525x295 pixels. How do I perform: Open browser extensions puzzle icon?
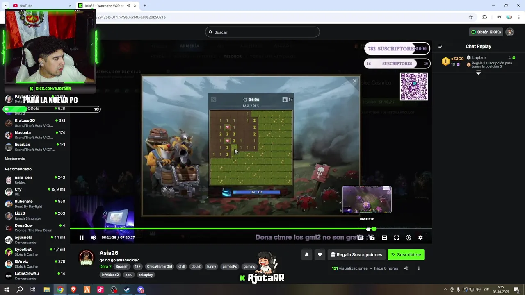(x=484, y=17)
